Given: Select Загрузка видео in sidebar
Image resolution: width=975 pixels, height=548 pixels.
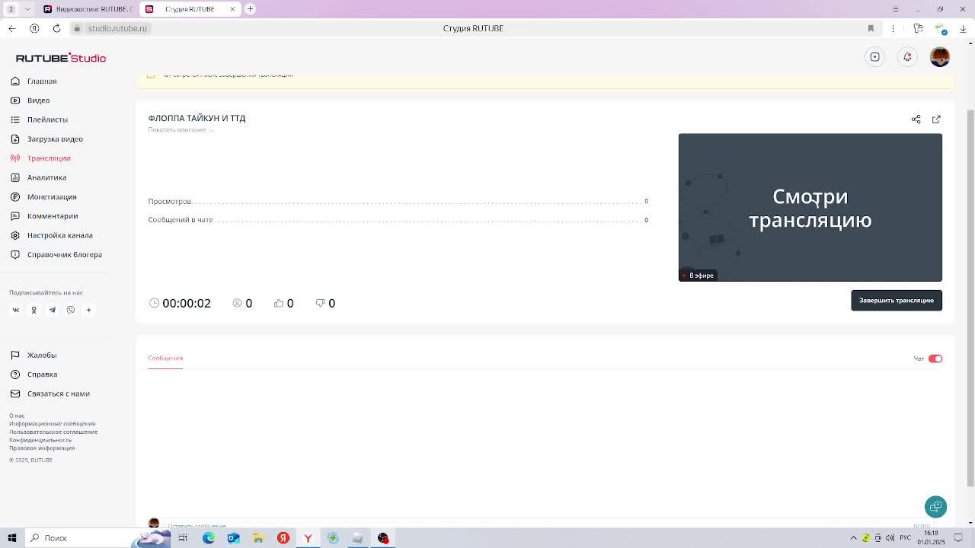Looking at the screenshot, I should click(46, 139).
